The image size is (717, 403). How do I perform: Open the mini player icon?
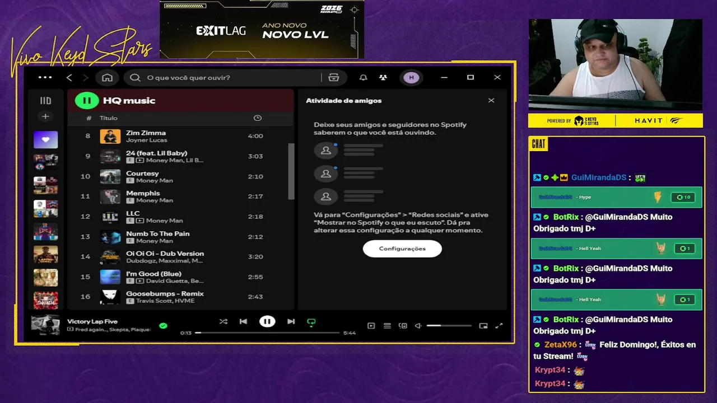(x=483, y=326)
